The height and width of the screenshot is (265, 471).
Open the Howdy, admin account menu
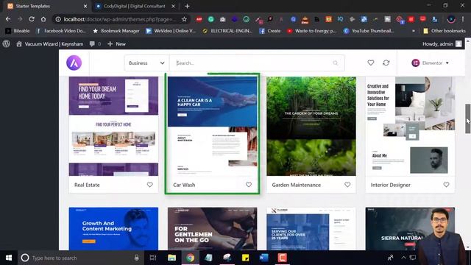click(x=442, y=44)
